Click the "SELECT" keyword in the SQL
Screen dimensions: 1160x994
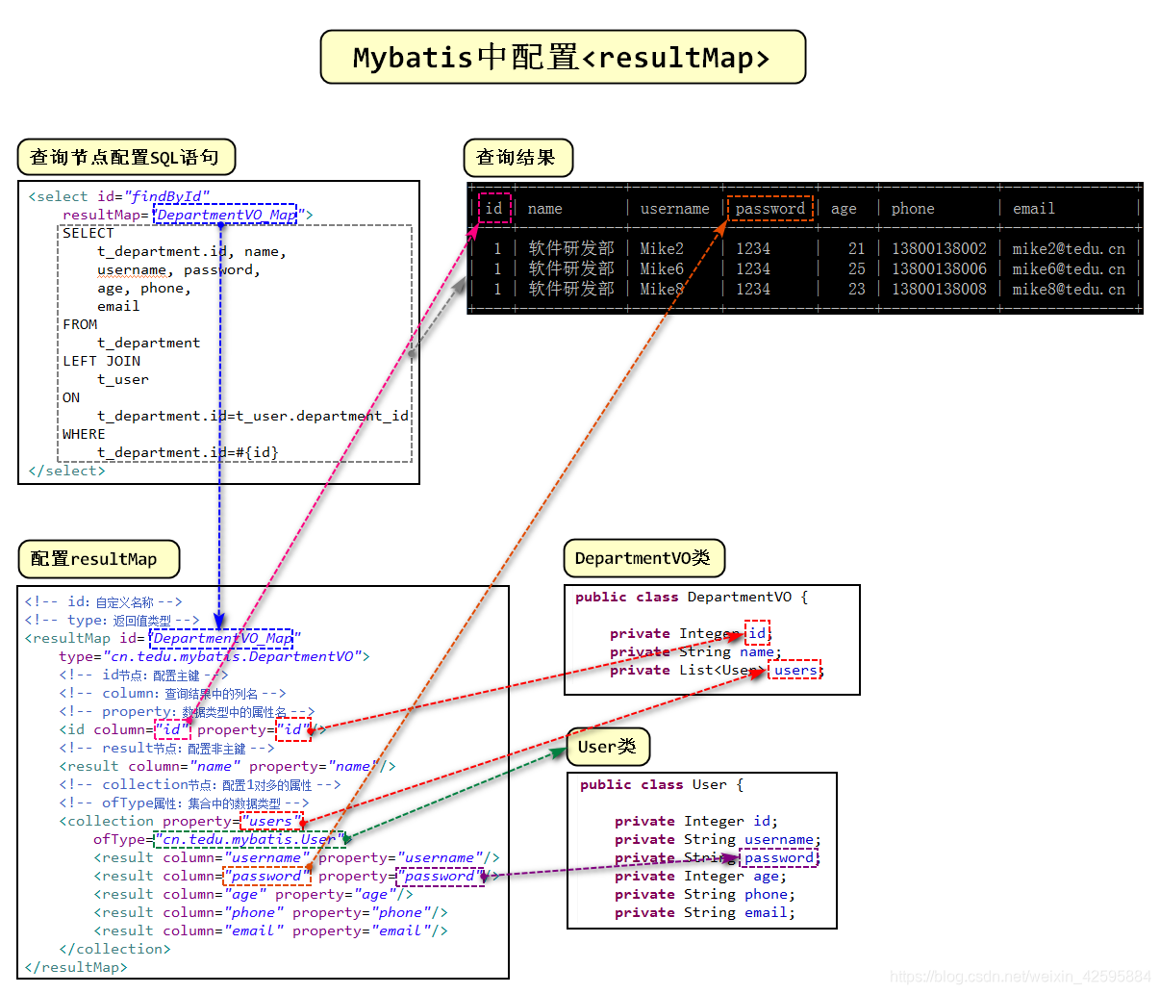coord(88,233)
